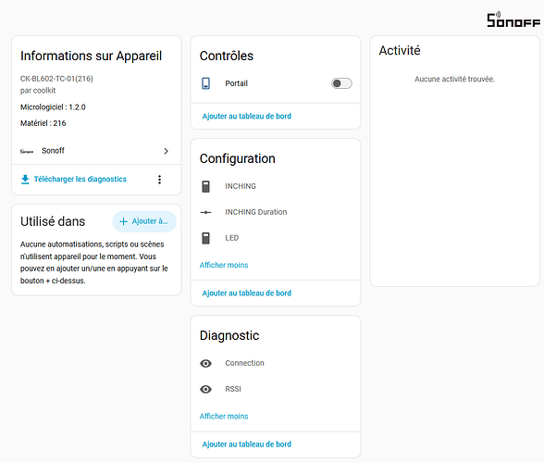This screenshot has height=463, width=544.
Task: Click the small Sonoff integration logo
Action: coord(27,152)
